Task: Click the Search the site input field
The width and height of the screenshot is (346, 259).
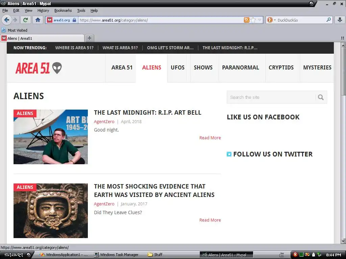Action: tap(271, 97)
